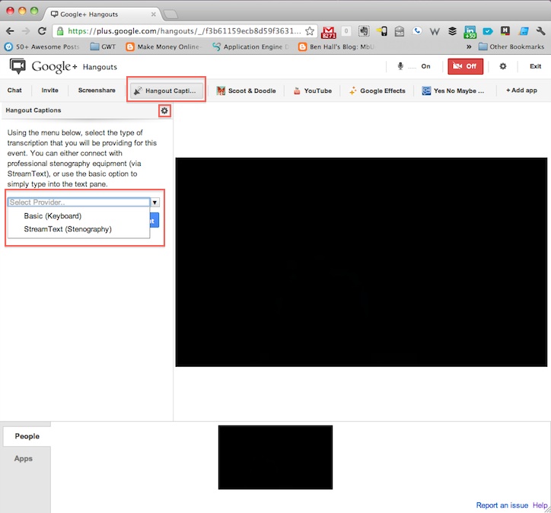Go back using the browser back arrow
The height and width of the screenshot is (513, 551).
click(x=10, y=31)
